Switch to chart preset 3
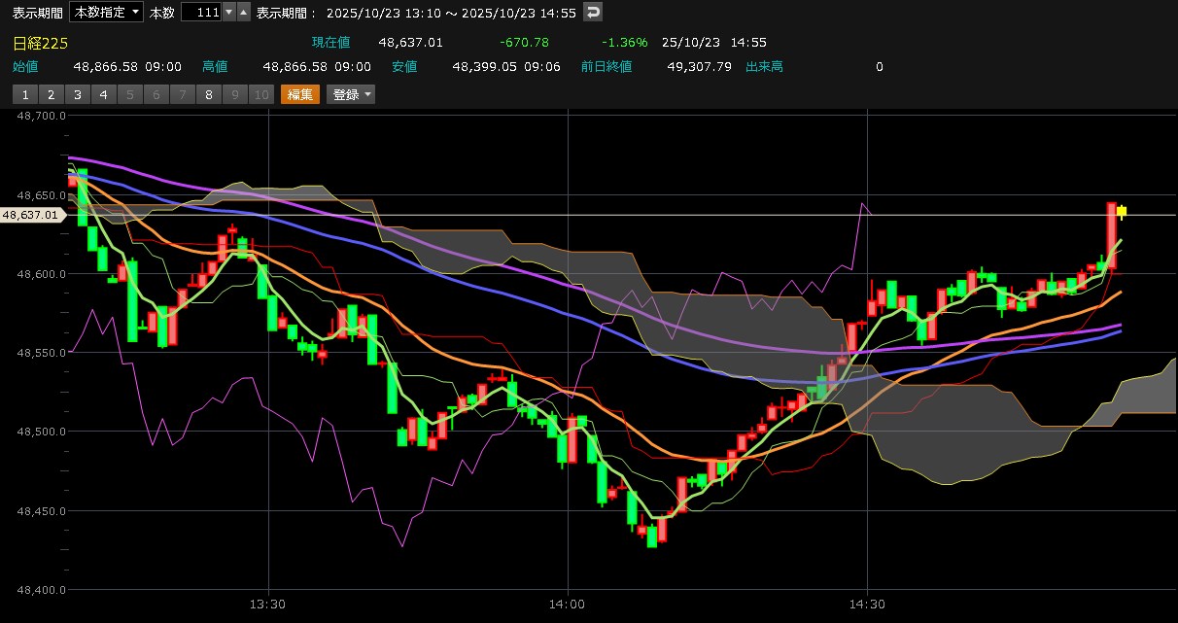This screenshot has width=1178, height=623. coord(77,94)
